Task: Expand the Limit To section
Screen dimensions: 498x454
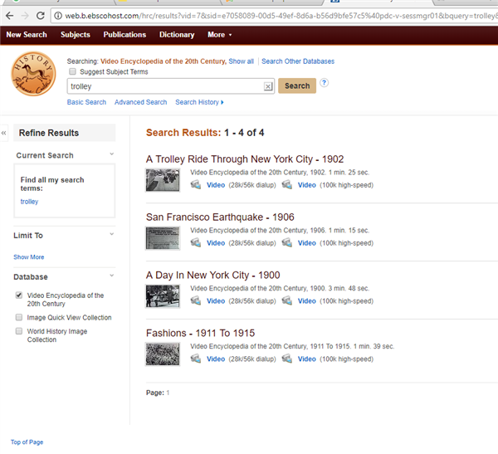Action: (x=112, y=234)
